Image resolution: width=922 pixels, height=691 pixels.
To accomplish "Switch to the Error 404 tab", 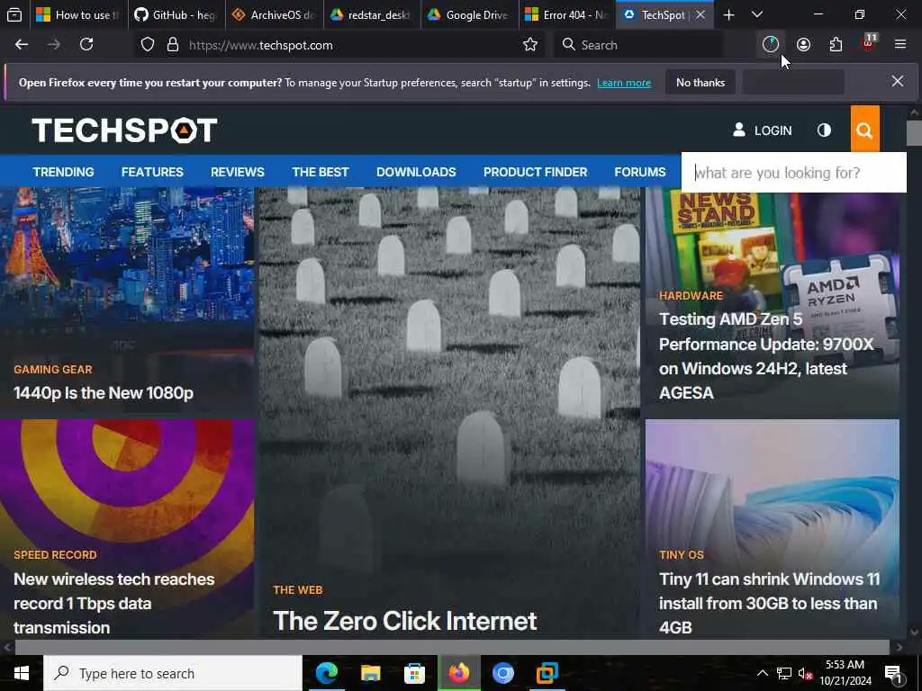I will click(567, 14).
